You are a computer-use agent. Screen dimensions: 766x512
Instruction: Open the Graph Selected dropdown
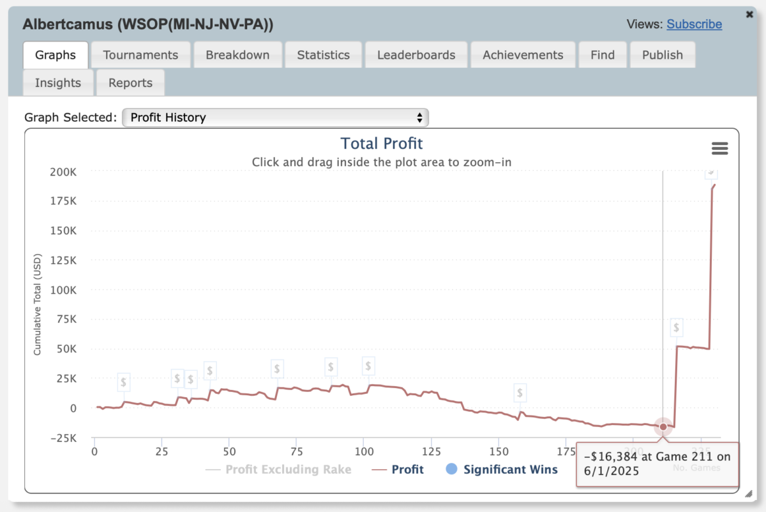point(275,117)
